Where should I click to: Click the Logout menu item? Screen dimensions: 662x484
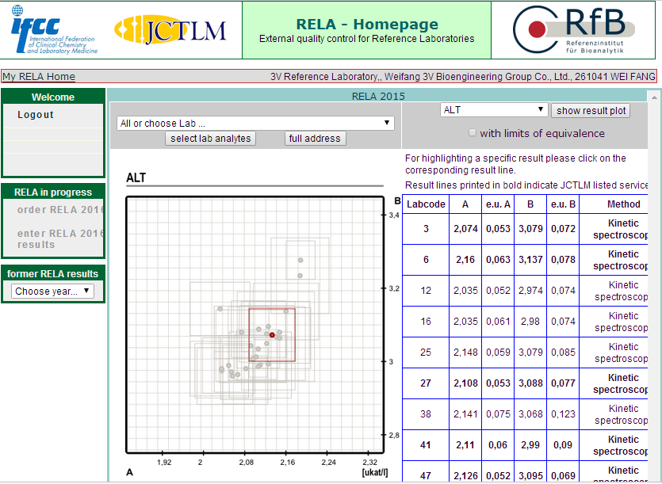pyautogui.click(x=36, y=115)
